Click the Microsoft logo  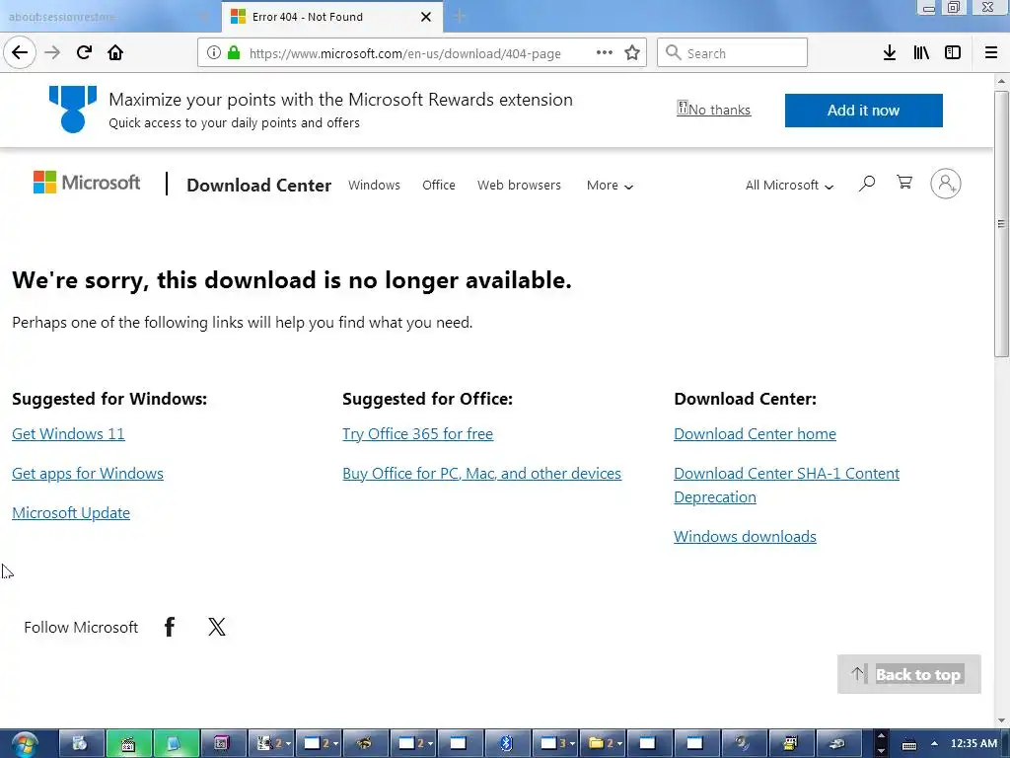pyautogui.click(x=87, y=183)
